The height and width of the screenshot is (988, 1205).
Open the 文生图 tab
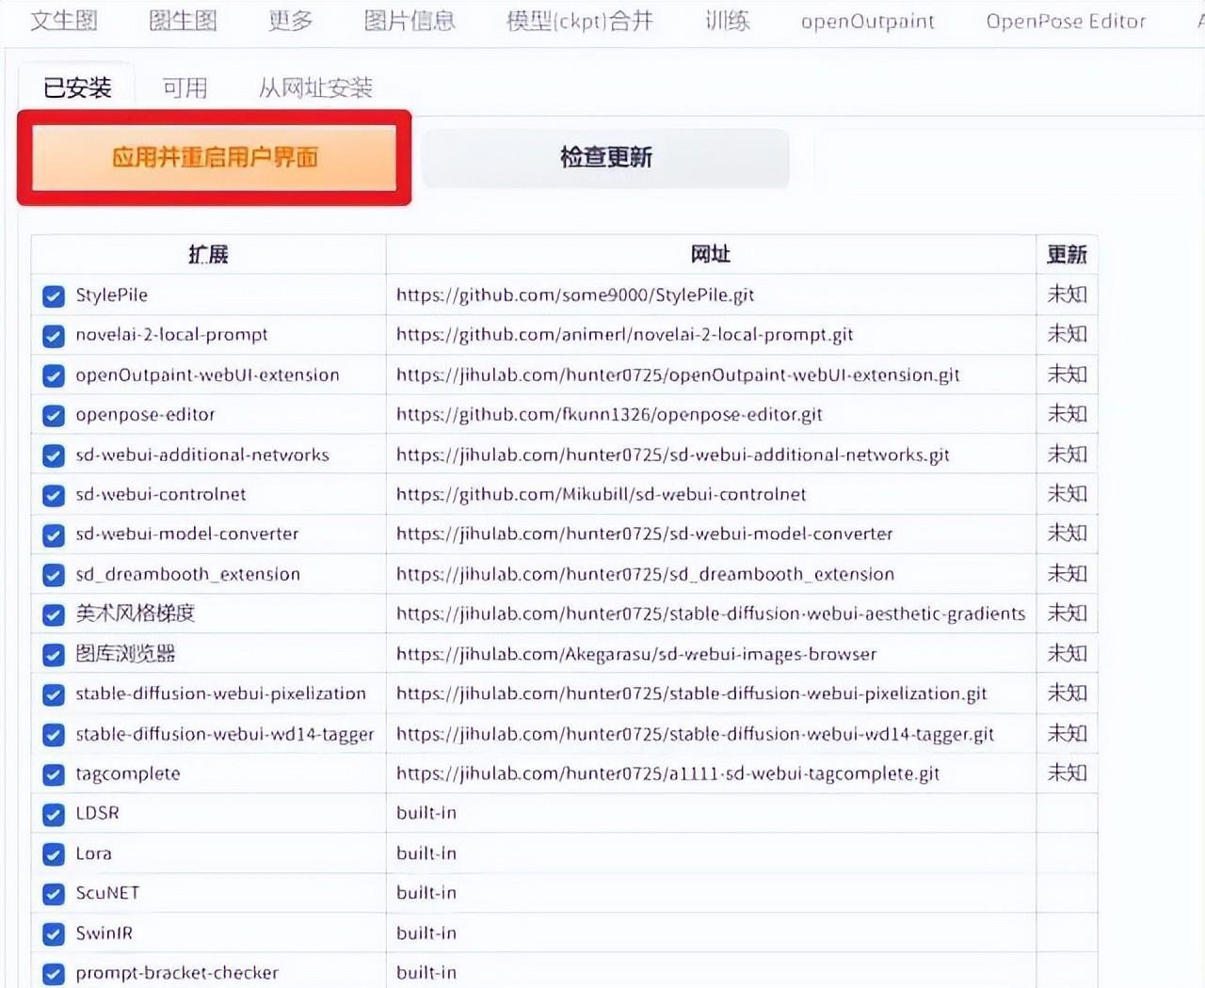click(x=63, y=21)
